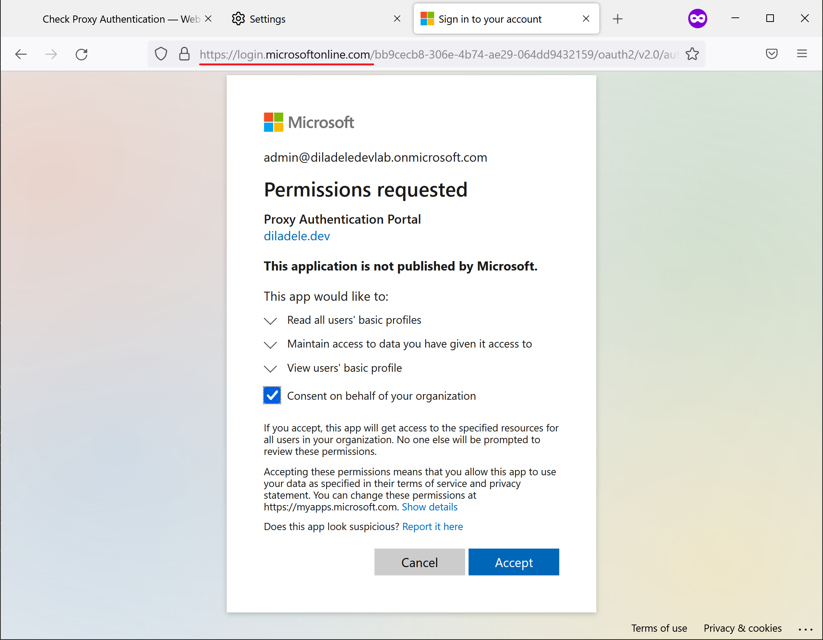Image resolution: width=823 pixels, height=640 pixels.
Task: Click the admin@diladeledevlab.onmicrosoft.com account text
Action: 376,158
